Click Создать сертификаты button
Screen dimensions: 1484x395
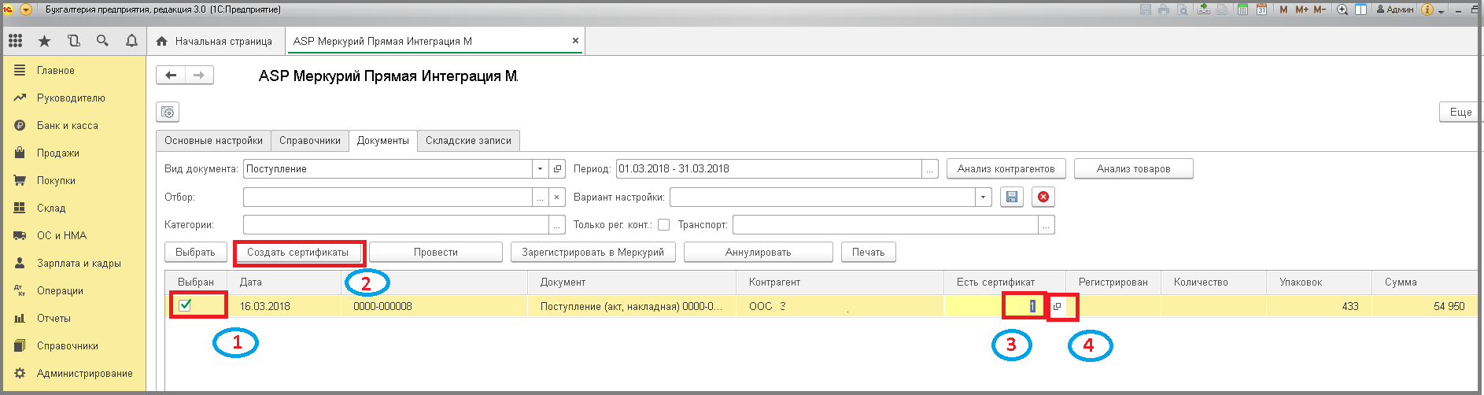pos(297,252)
